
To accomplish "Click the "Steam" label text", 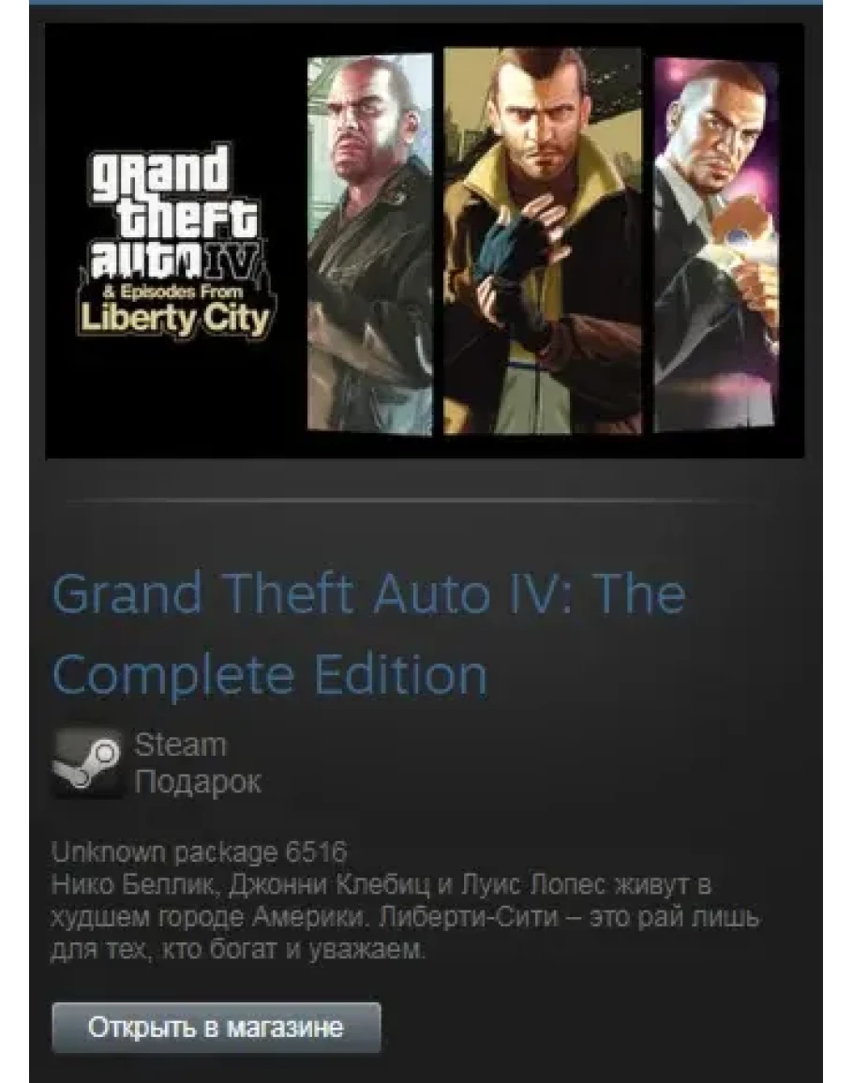I will tap(180, 745).
